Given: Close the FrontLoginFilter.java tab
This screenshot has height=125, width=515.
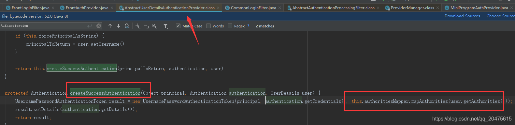Looking at the screenshot, I should click(53, 8).
